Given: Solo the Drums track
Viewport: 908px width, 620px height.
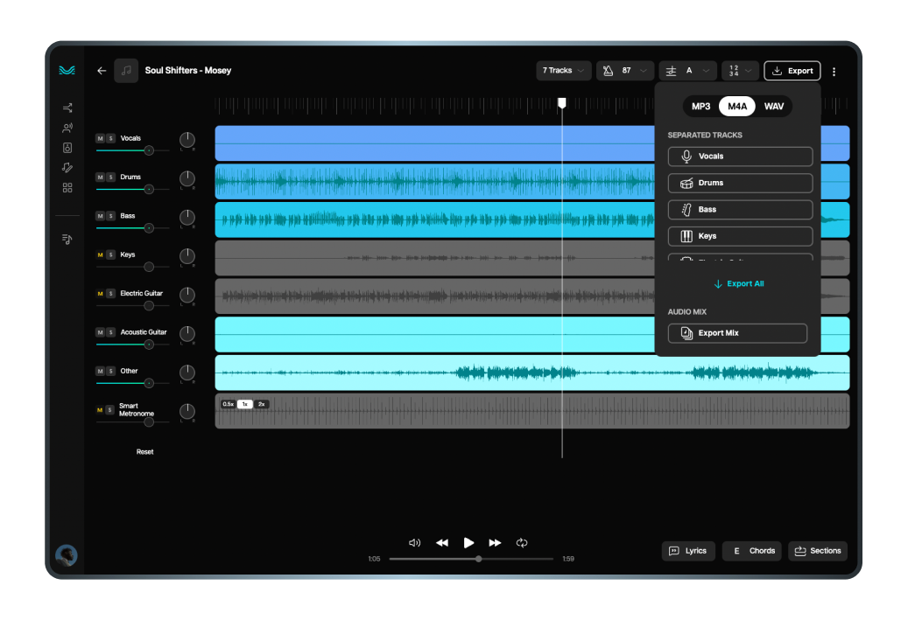Looking at the screenshot, I should coord(110,178).
